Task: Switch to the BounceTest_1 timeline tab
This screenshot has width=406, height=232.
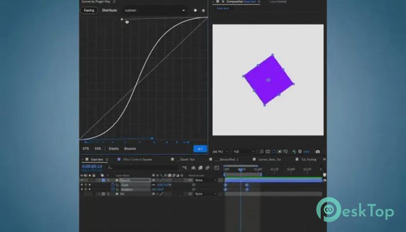Action: [228, 159]
